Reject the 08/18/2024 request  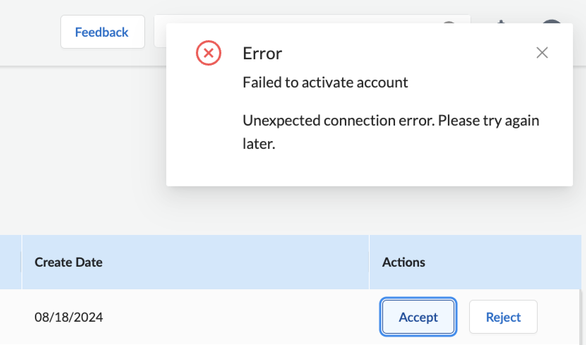(x=503, y=317)
